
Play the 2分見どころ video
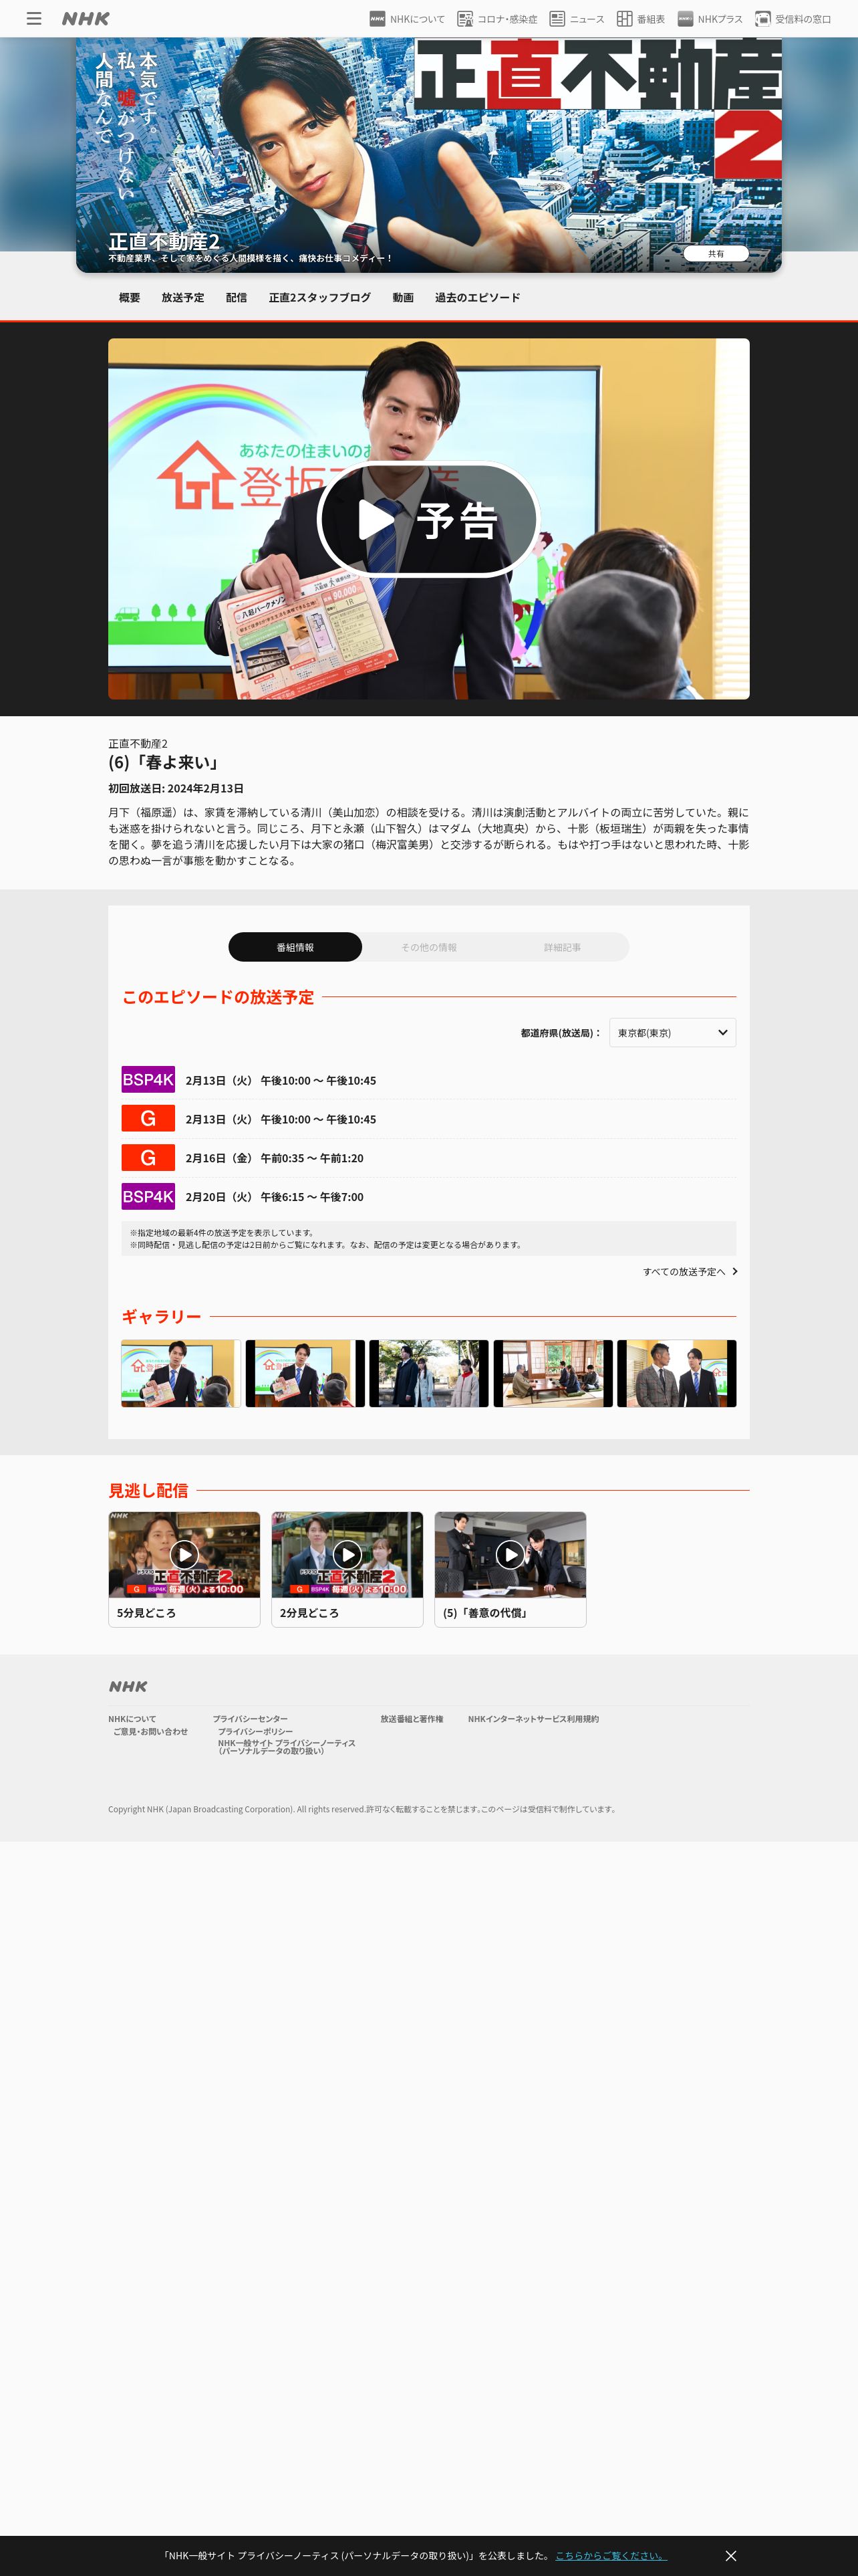click(x=347, y=1554)
